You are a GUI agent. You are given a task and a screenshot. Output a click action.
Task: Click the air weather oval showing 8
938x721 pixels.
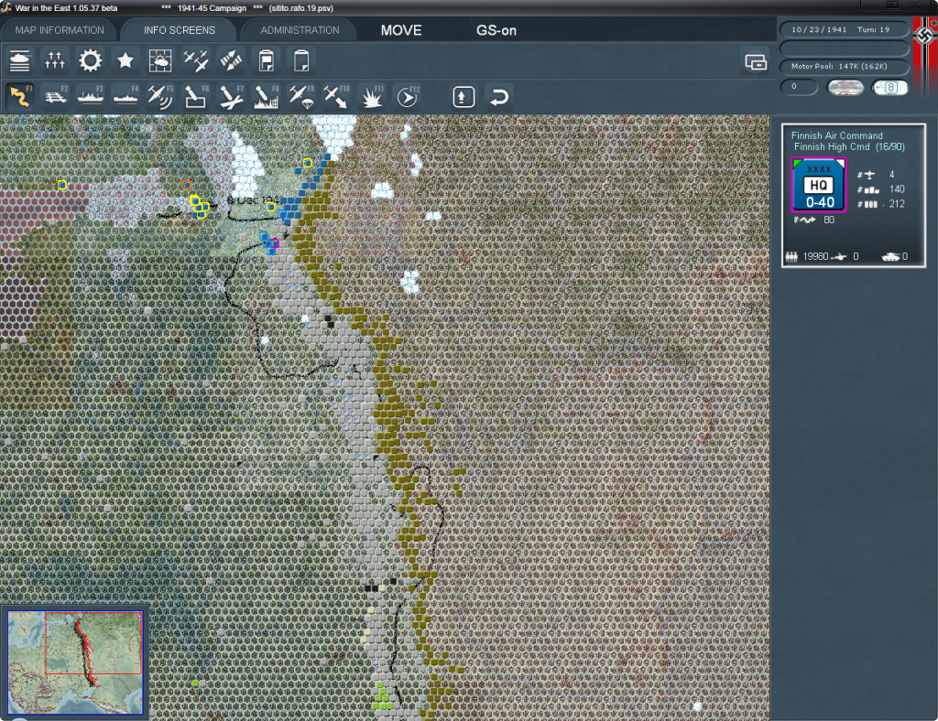890,88
